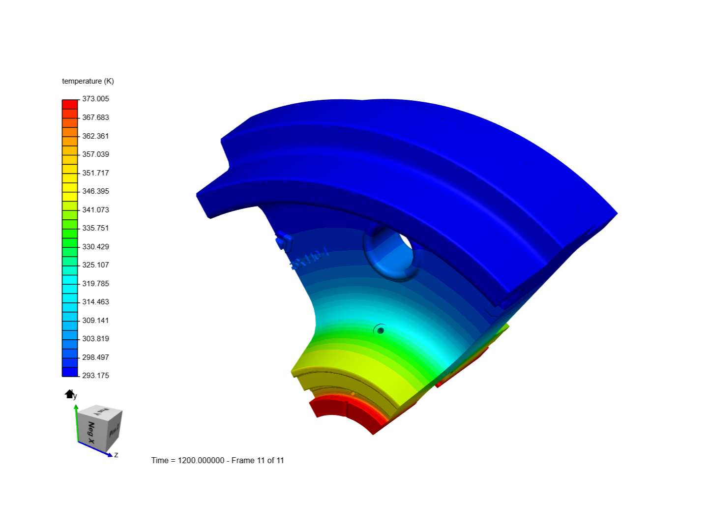Image resolution: width=708 pixels, height=531 pixels.
Task: Click the small dark bolt hole on the model
Action: click(x=380, y=330)
